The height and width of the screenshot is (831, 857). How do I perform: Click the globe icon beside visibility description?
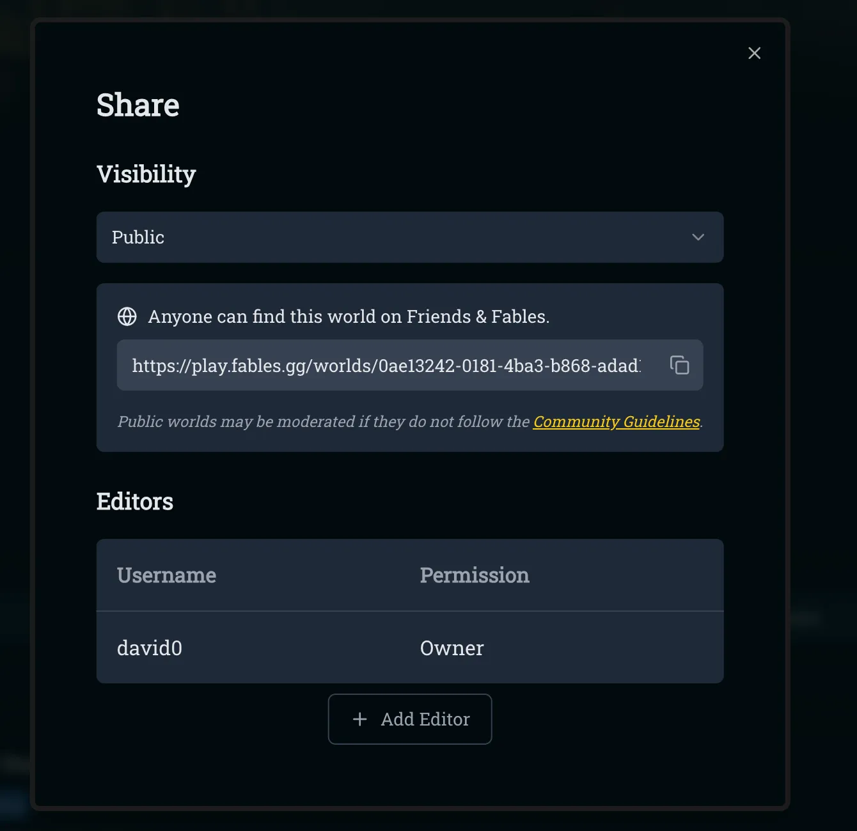pyautogui.click(x=127, y=316)
